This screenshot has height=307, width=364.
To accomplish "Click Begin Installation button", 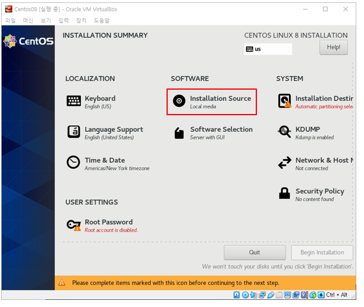I will click(322, 252).
